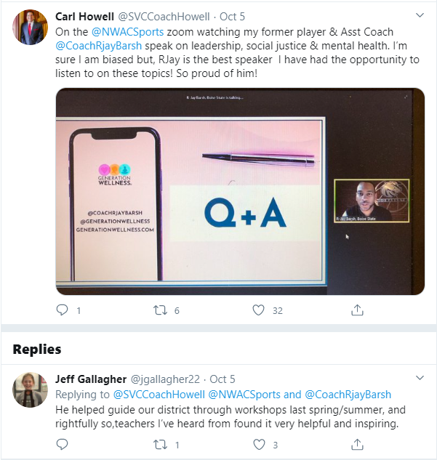The height and width of the screenshot is (460, 437).
Task: Open the share menu for Carl Howell's tweet
Action: (x=357, y=310)
